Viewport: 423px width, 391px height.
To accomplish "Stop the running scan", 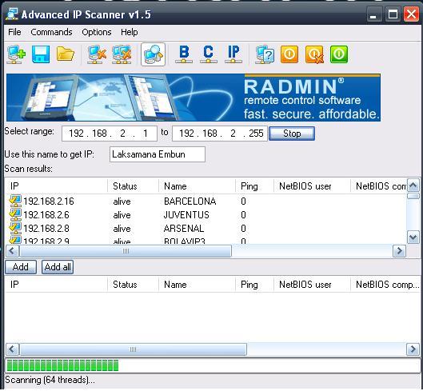I will click(x=292, y=134).
